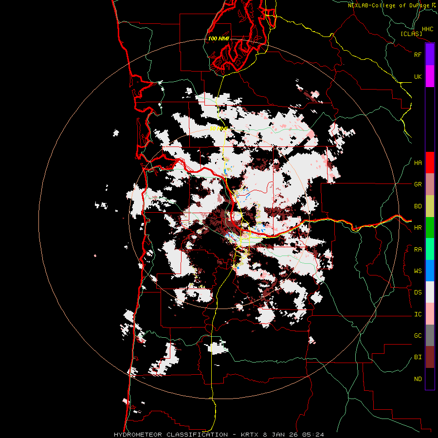Click the HA legend label
This screenshot has height=438, width=438.
[x=418, y=163]
